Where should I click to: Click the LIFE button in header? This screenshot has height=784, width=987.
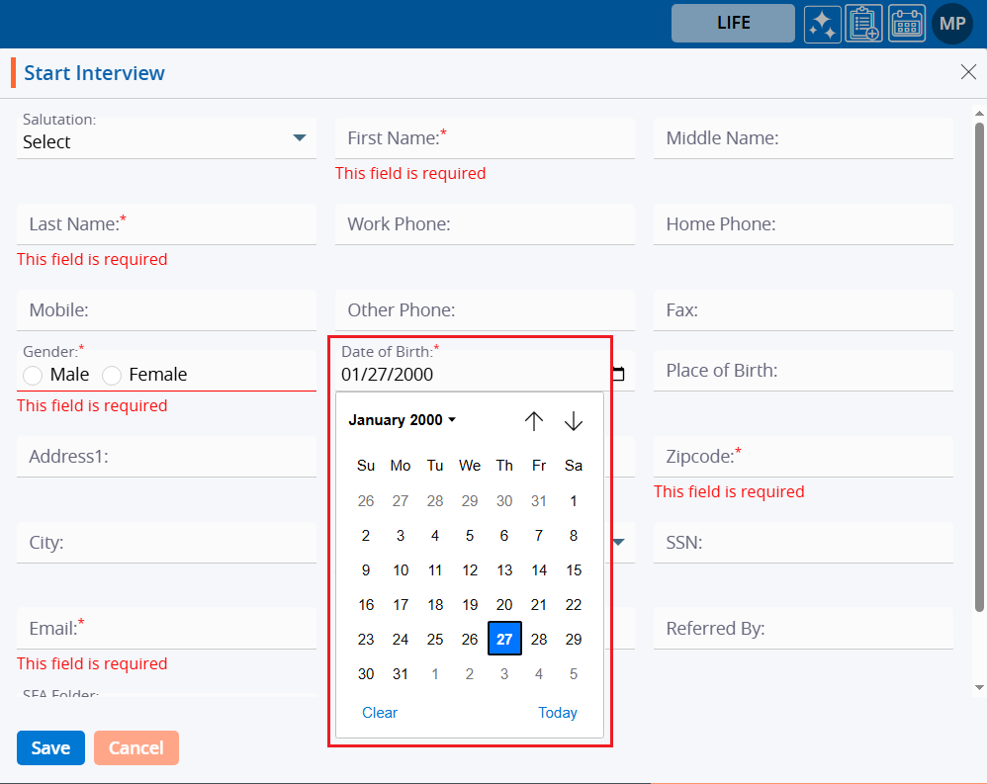[x=733, y=24]
